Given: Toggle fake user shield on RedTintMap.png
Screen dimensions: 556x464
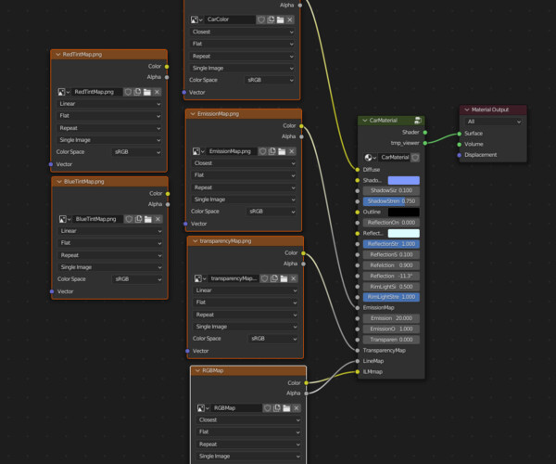Looking at the screenshot, I should point(128,92).
